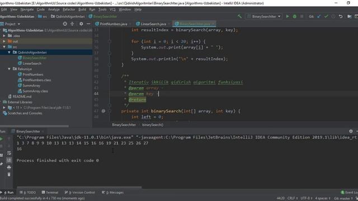Viewport: 358px width, 201px height.
Task: Move the Run console horizontal scrollbar
Action: [79, 188]
